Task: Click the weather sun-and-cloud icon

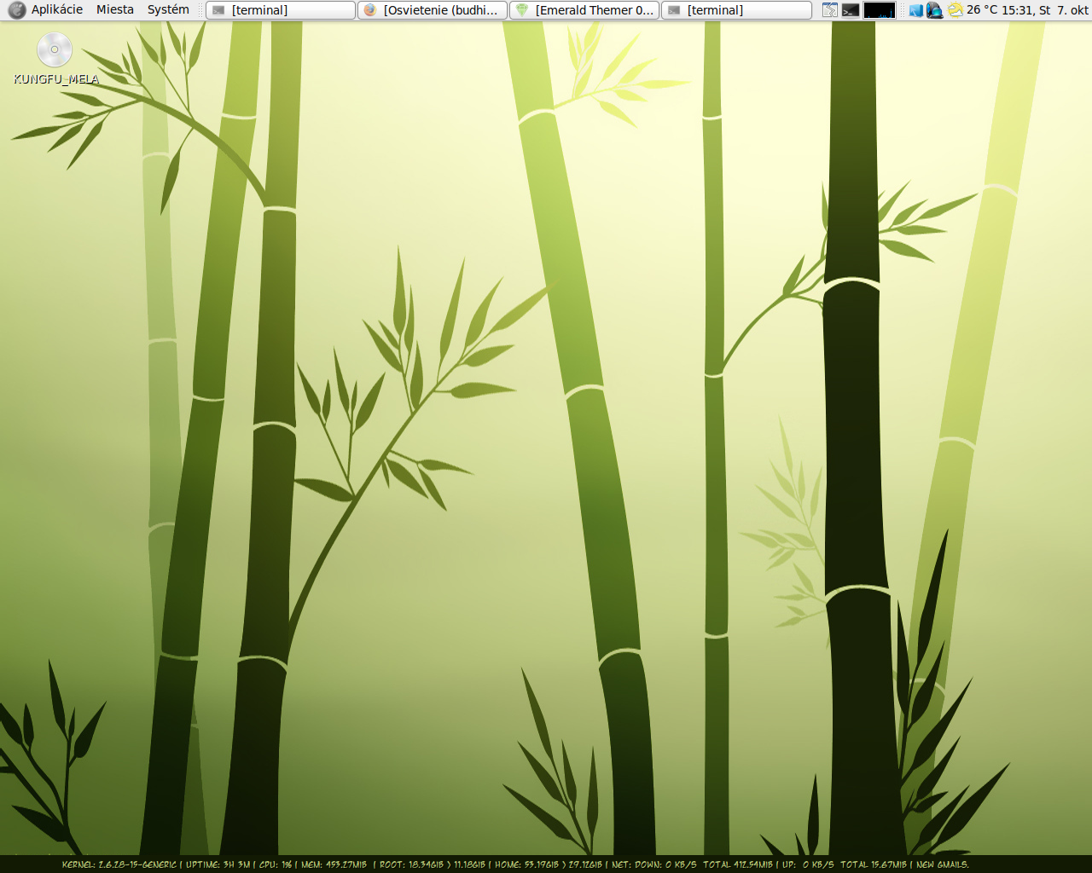Action: [x=955, y=10]
